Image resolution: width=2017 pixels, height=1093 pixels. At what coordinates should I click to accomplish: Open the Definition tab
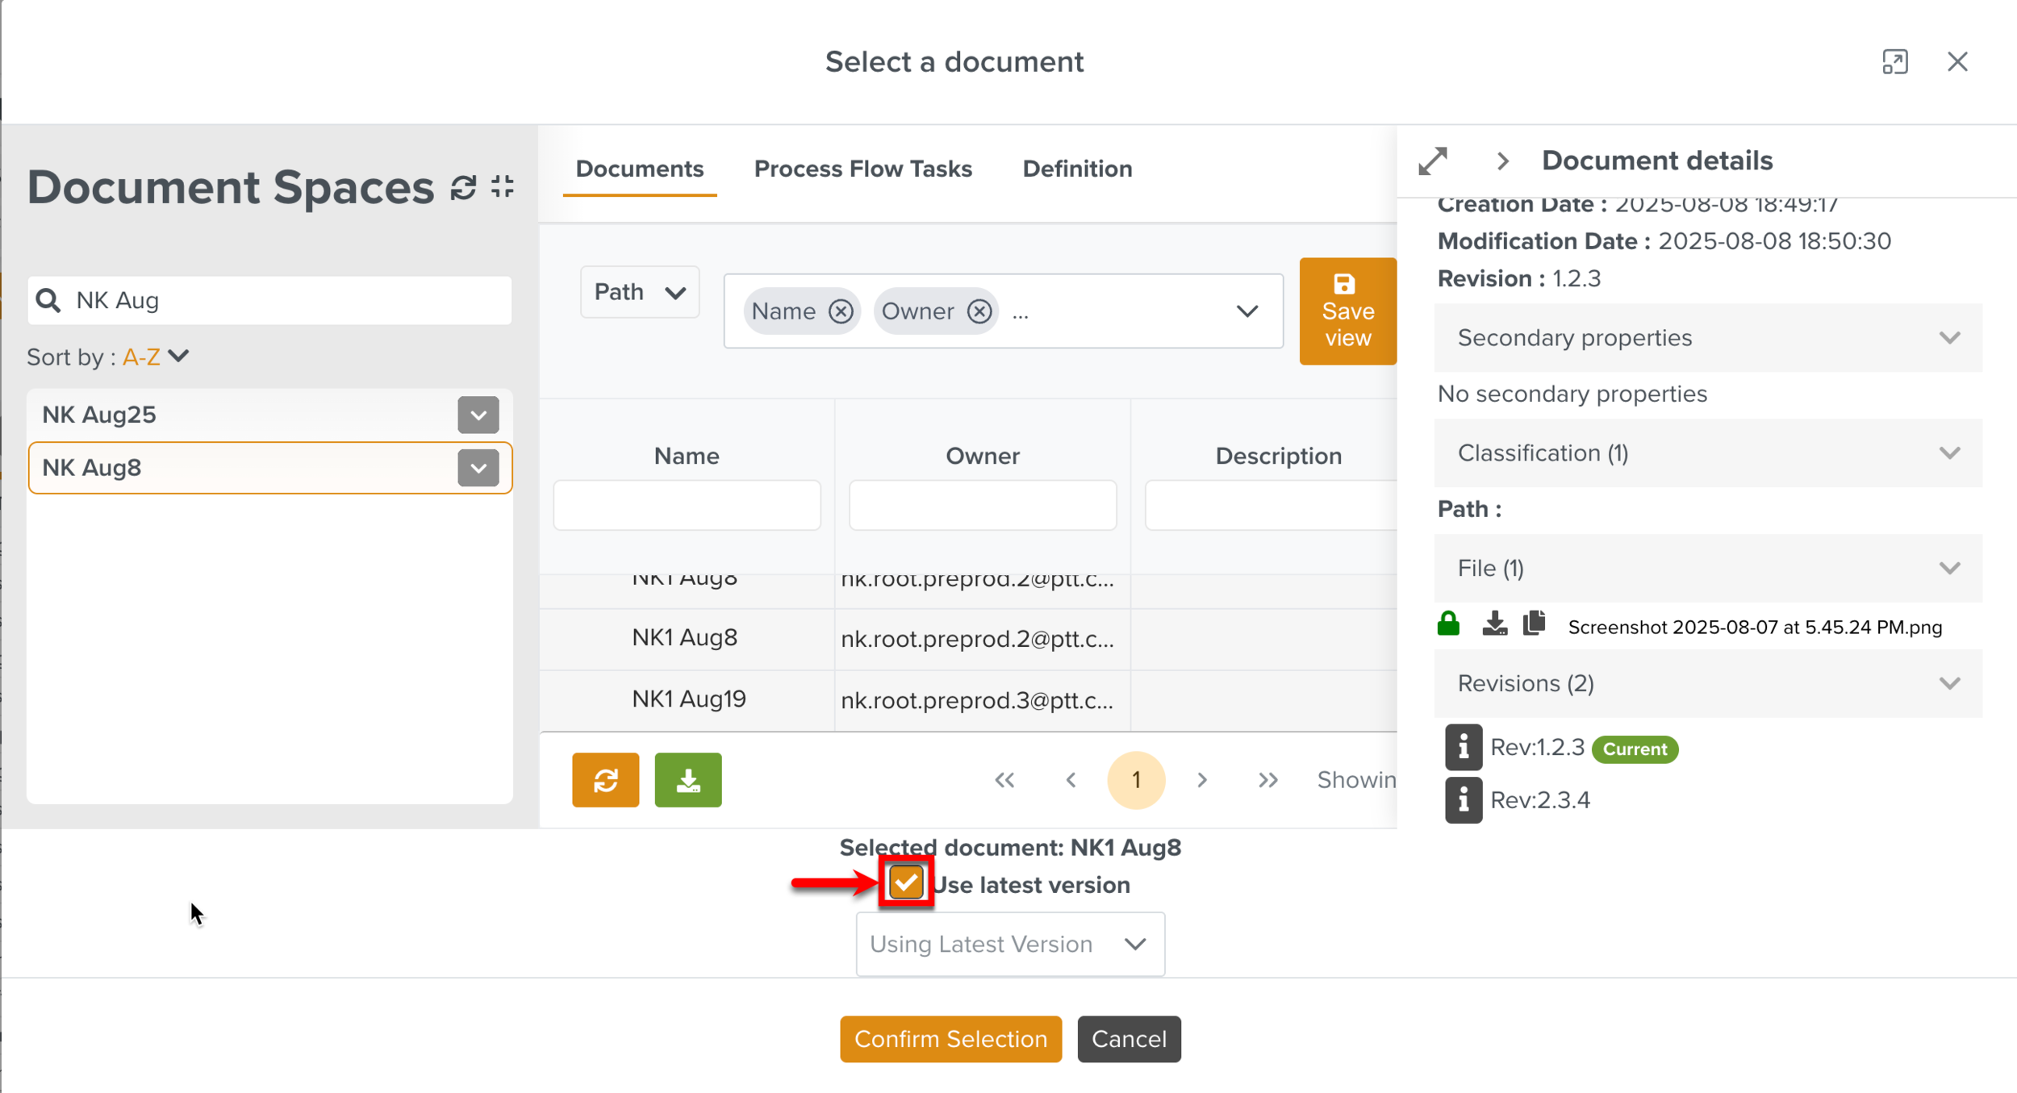point(1077,169)
